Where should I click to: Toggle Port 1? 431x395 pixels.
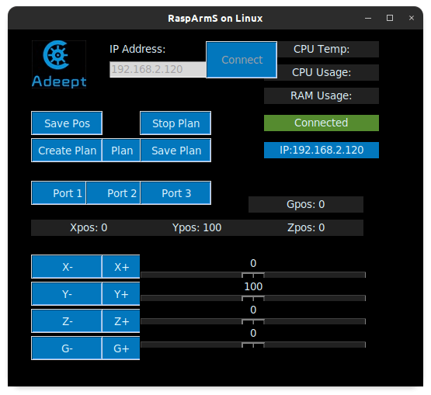(x=59, y=192)
